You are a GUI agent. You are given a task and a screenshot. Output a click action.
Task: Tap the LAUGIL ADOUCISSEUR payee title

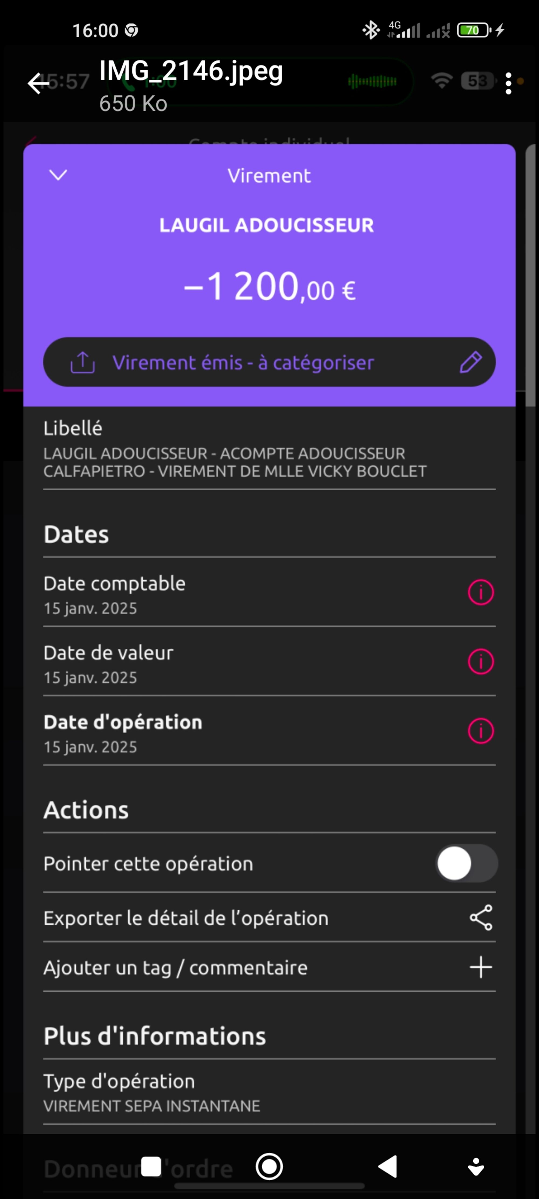[267, 225]
